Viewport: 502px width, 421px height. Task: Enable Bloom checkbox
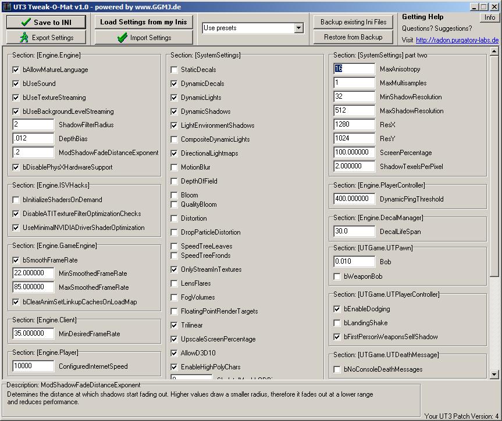tap(174, 195)
